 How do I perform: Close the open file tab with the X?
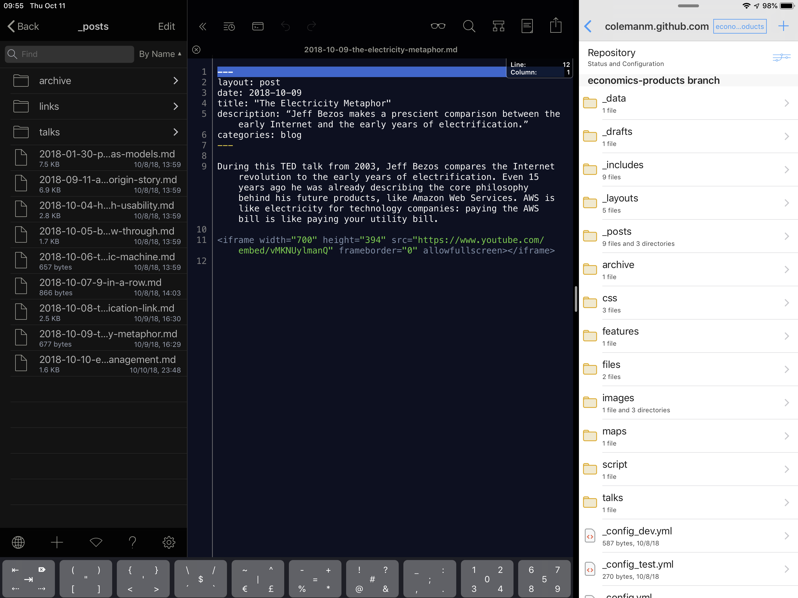196,50
